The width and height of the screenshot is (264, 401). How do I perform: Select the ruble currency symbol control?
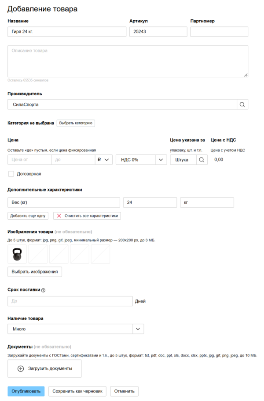pyautogui.click(x=104, y=160)
